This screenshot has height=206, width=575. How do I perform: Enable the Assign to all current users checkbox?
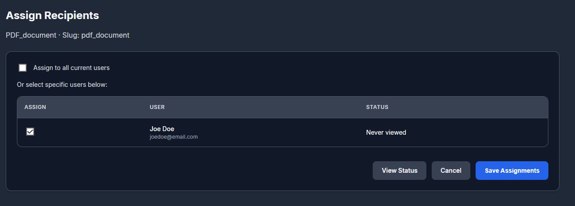pos(23,68)
